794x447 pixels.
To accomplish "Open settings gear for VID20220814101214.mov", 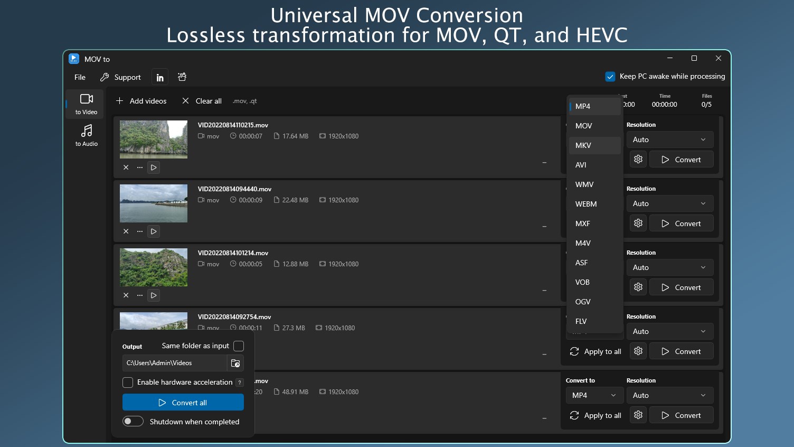I will click(638, 287).
